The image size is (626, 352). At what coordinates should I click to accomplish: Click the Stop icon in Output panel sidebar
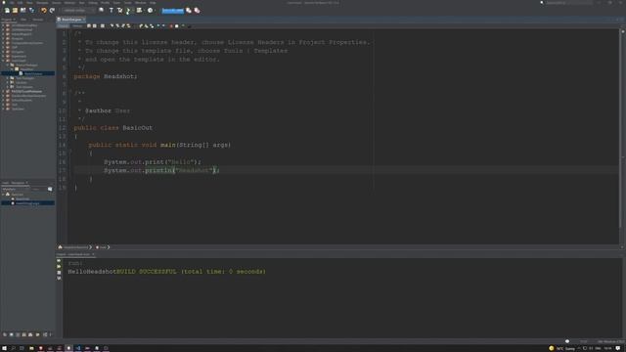(59, 272)
